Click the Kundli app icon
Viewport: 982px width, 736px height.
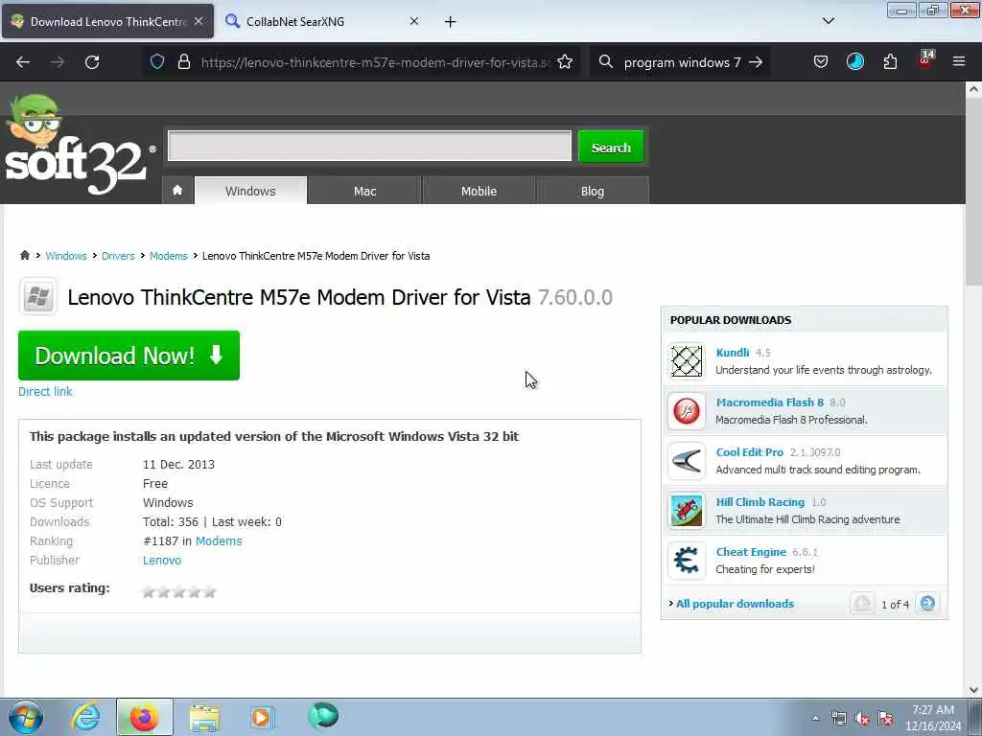(687, 361)
